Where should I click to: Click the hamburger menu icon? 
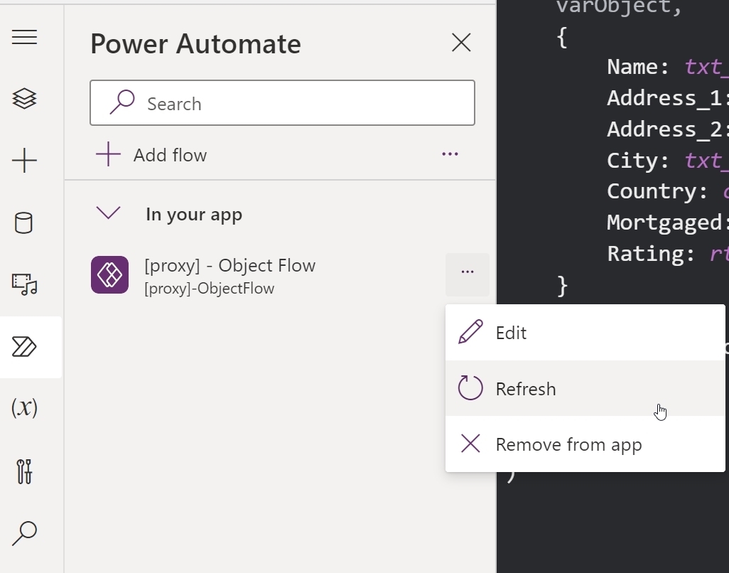[x=24, y=37]
